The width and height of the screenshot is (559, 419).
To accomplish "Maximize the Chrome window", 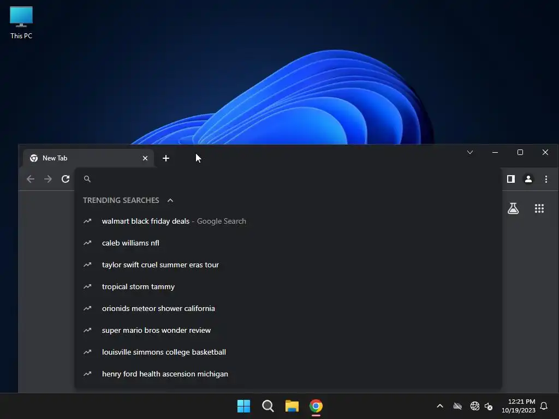I will (x=520, y=153).
